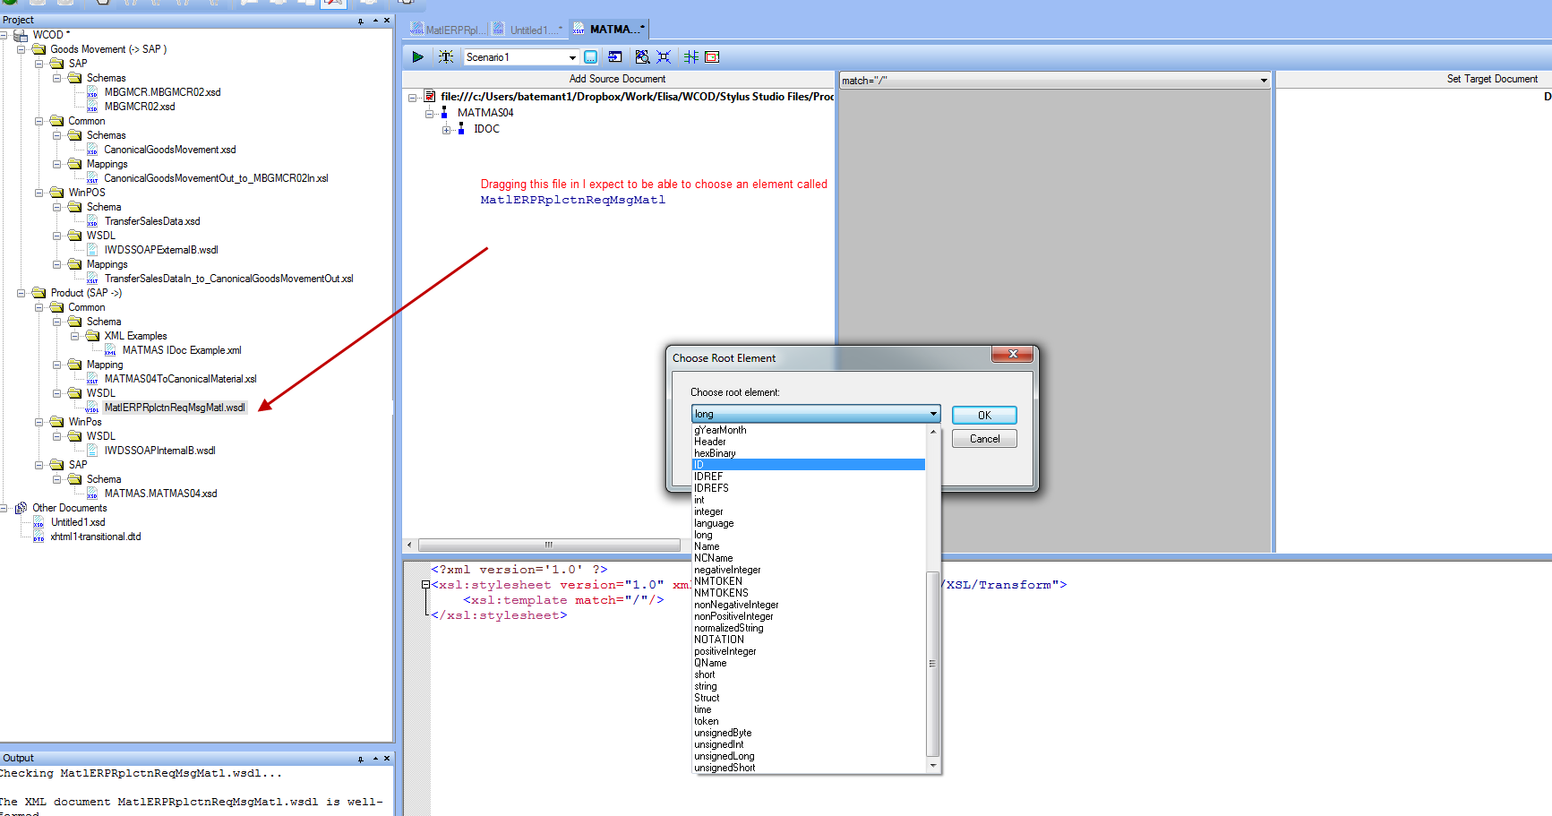Switch to the MatlERPRpl... WSDL tab
Screen dimensions: 1552x816
pyautogui.click(x=446, y=30)
